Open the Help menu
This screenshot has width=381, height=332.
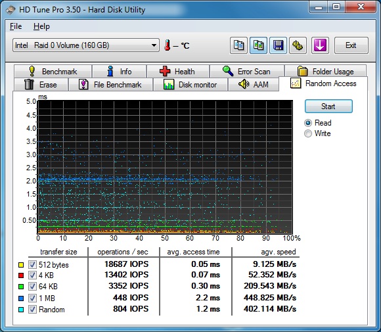coord(41,26)
